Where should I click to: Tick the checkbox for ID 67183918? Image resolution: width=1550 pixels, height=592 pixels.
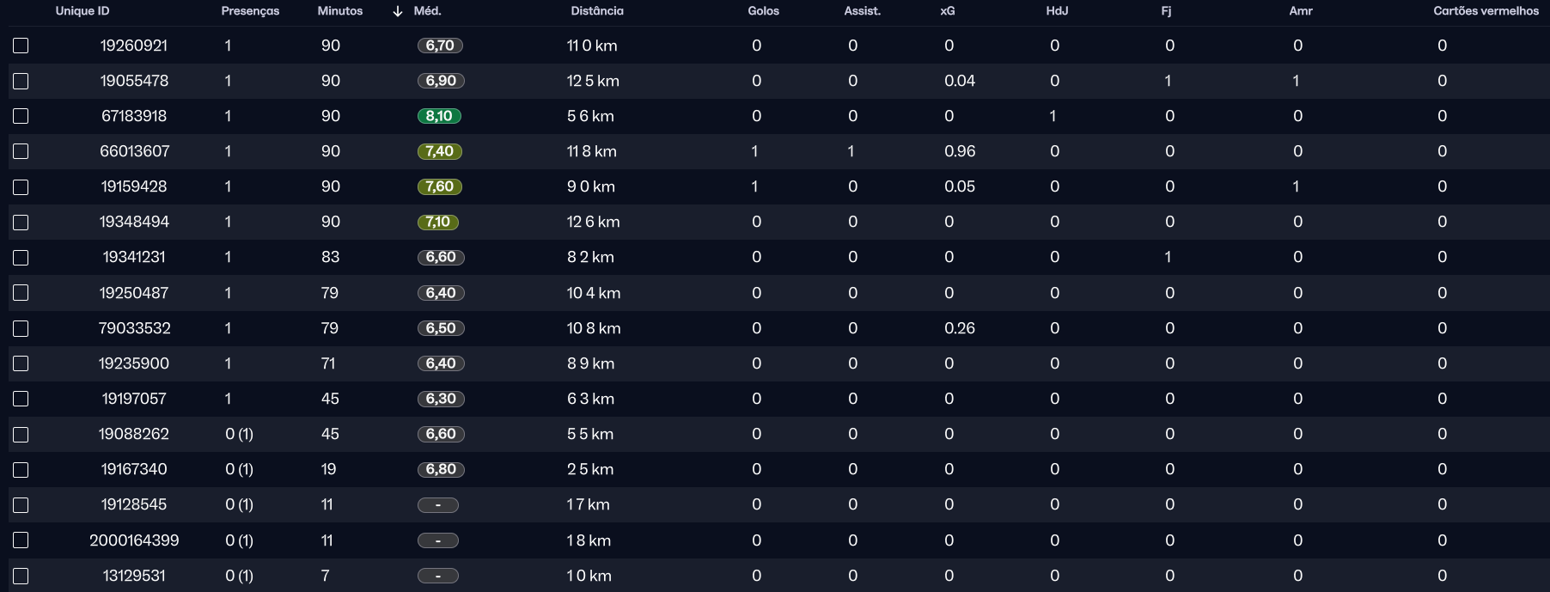[x=21, y=116]
